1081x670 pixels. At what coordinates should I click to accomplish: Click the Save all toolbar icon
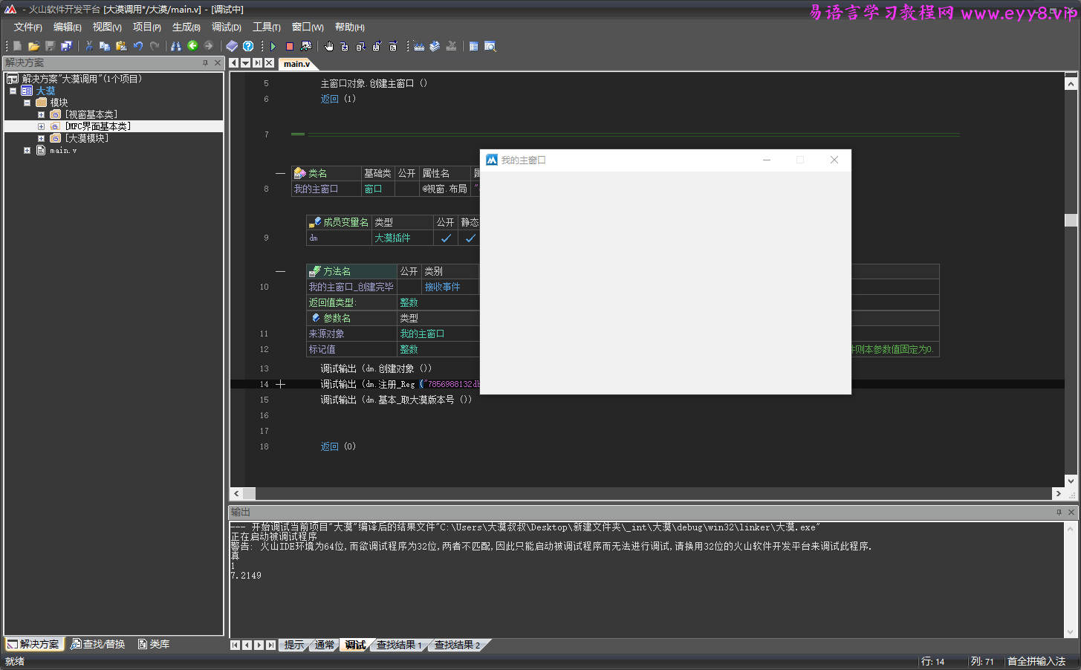[x=66, y=46]
